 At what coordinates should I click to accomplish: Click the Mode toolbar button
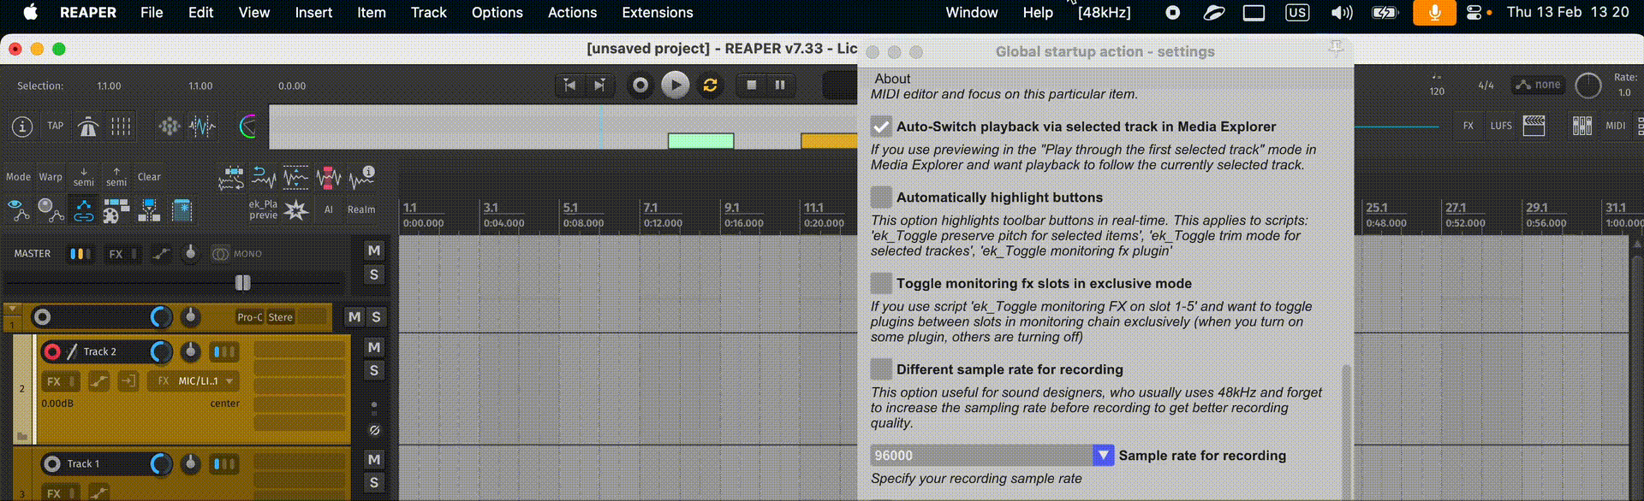pos(18,177)
